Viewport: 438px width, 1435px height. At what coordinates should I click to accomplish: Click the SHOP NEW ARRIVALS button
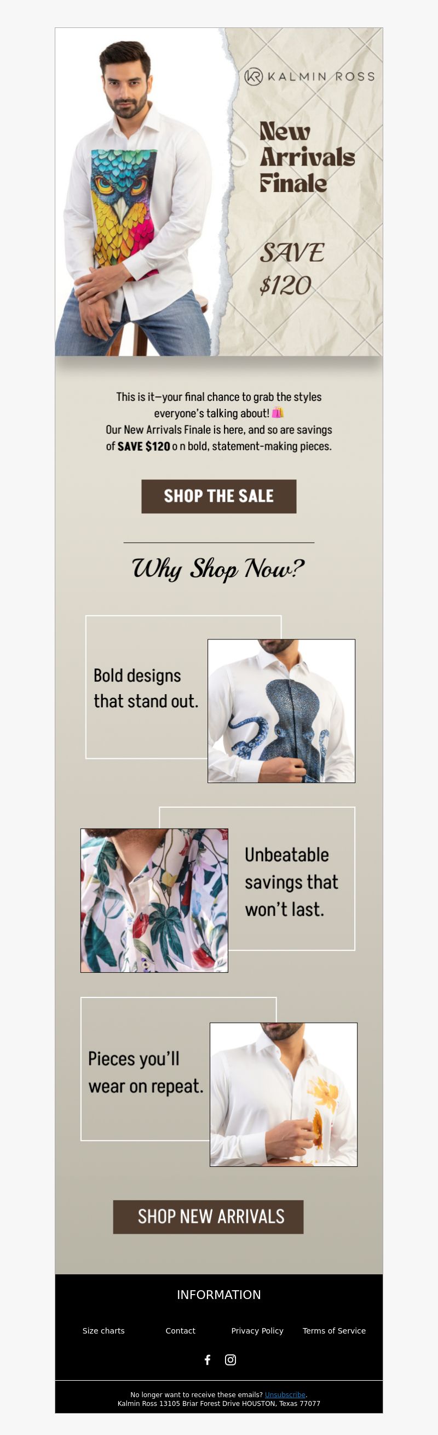[208, 1217]
